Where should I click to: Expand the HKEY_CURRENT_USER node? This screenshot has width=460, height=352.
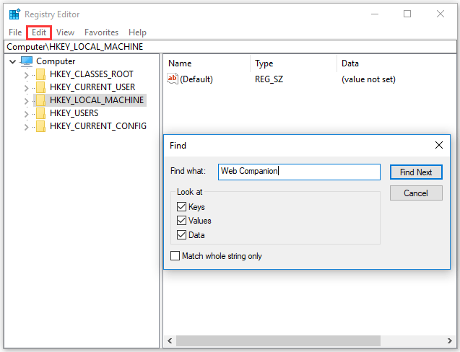click(27, 88)
